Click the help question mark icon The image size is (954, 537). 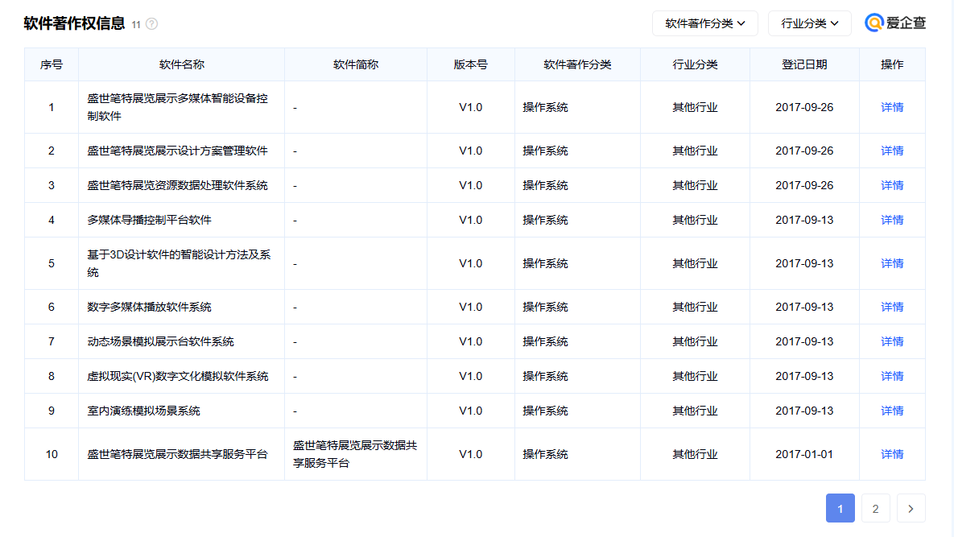[x=151, y=23]
